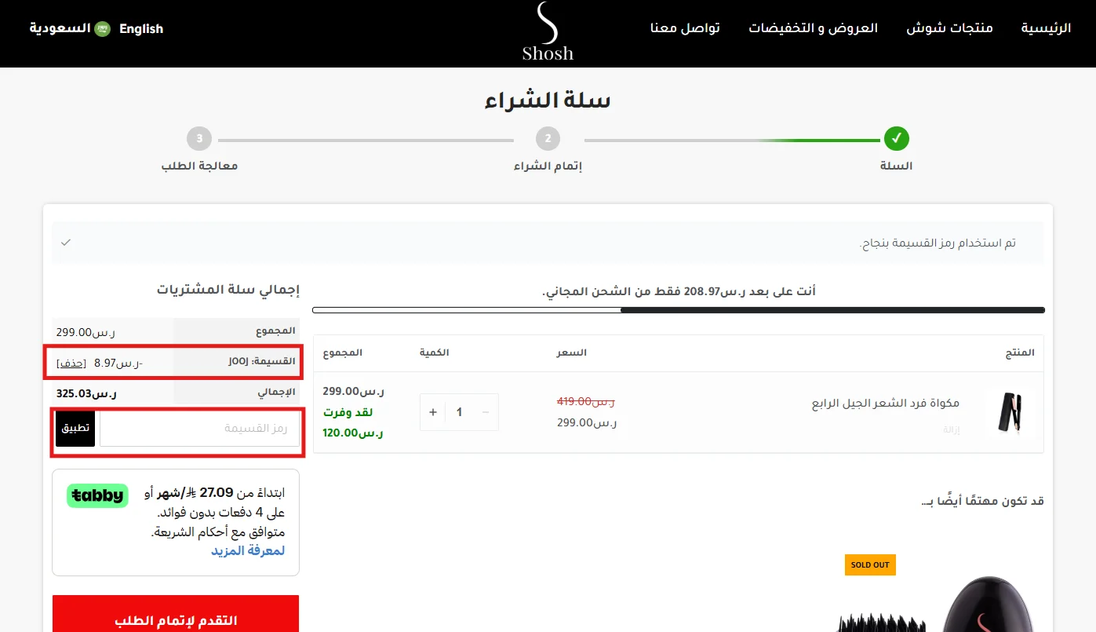Viewport: 1096px width, 632px height.
Task: Click the معالجة الطلب step label
Action: tap(199, 166)
